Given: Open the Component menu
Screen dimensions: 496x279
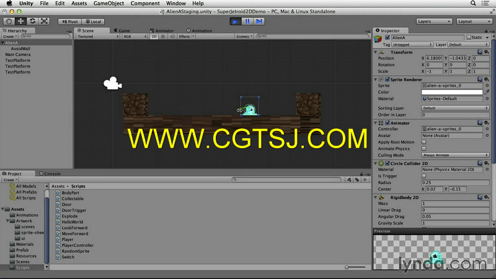Looking at the screenshot, I should tap(145, 4).
